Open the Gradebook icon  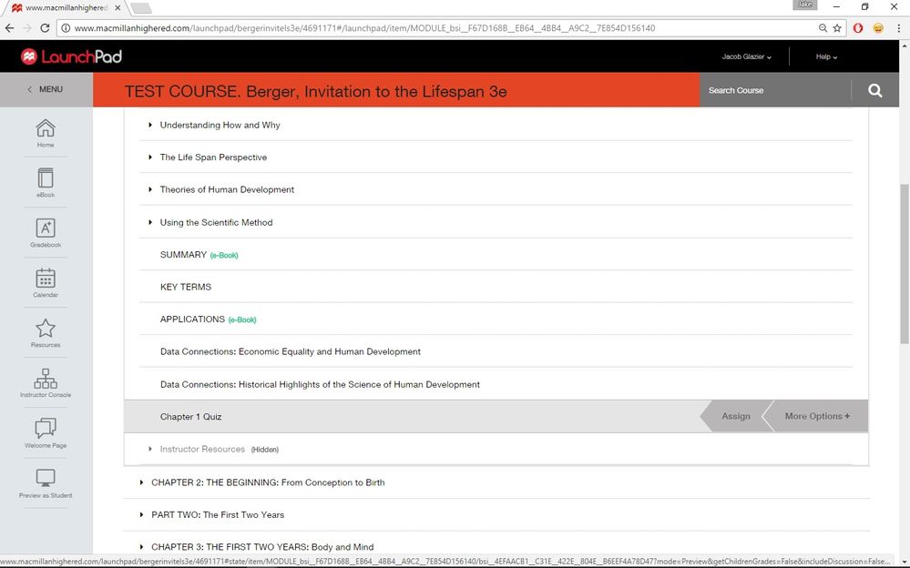46,229
